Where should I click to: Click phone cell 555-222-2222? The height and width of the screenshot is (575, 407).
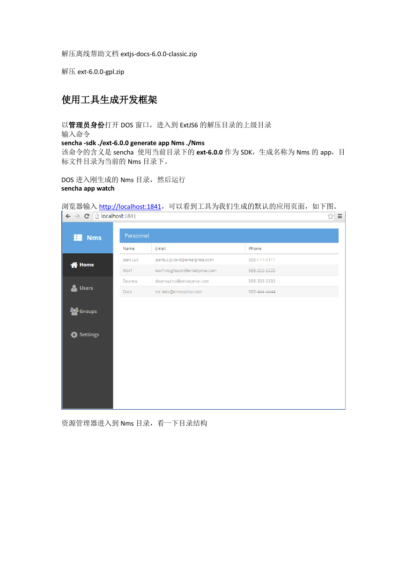[x=262, y=270]
